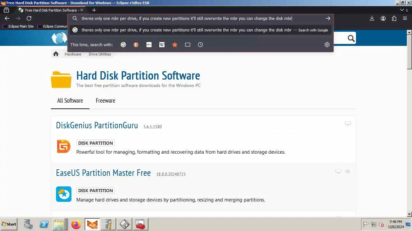Launch PowerShell from taskbar

pos(44,224)
